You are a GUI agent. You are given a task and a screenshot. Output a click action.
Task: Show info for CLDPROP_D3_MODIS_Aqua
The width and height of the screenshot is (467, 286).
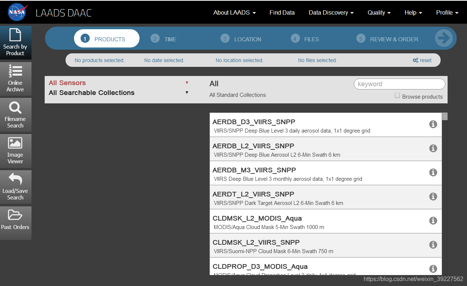pos(433,269)
